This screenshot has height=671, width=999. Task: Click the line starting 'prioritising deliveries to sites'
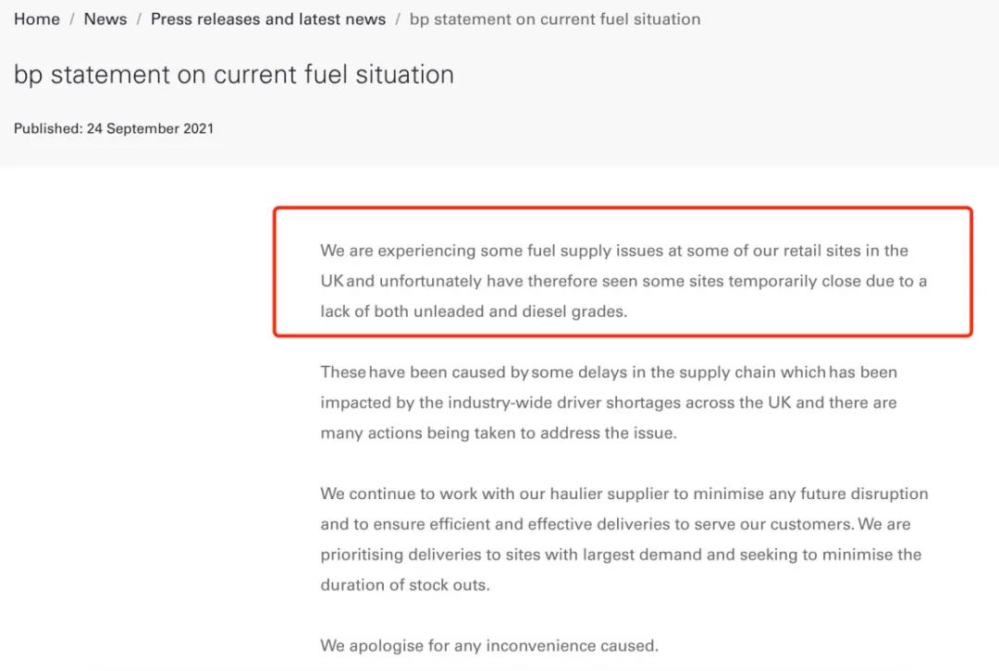622,555
